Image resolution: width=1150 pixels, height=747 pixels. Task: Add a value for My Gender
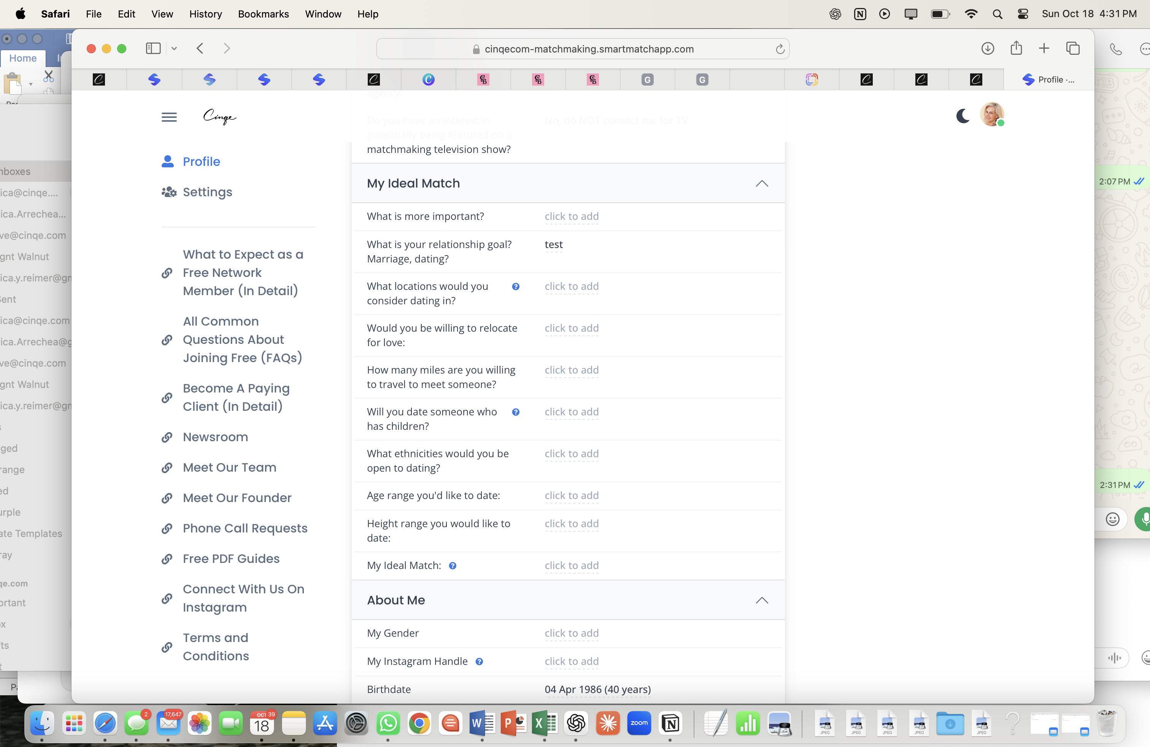(572, 633)
